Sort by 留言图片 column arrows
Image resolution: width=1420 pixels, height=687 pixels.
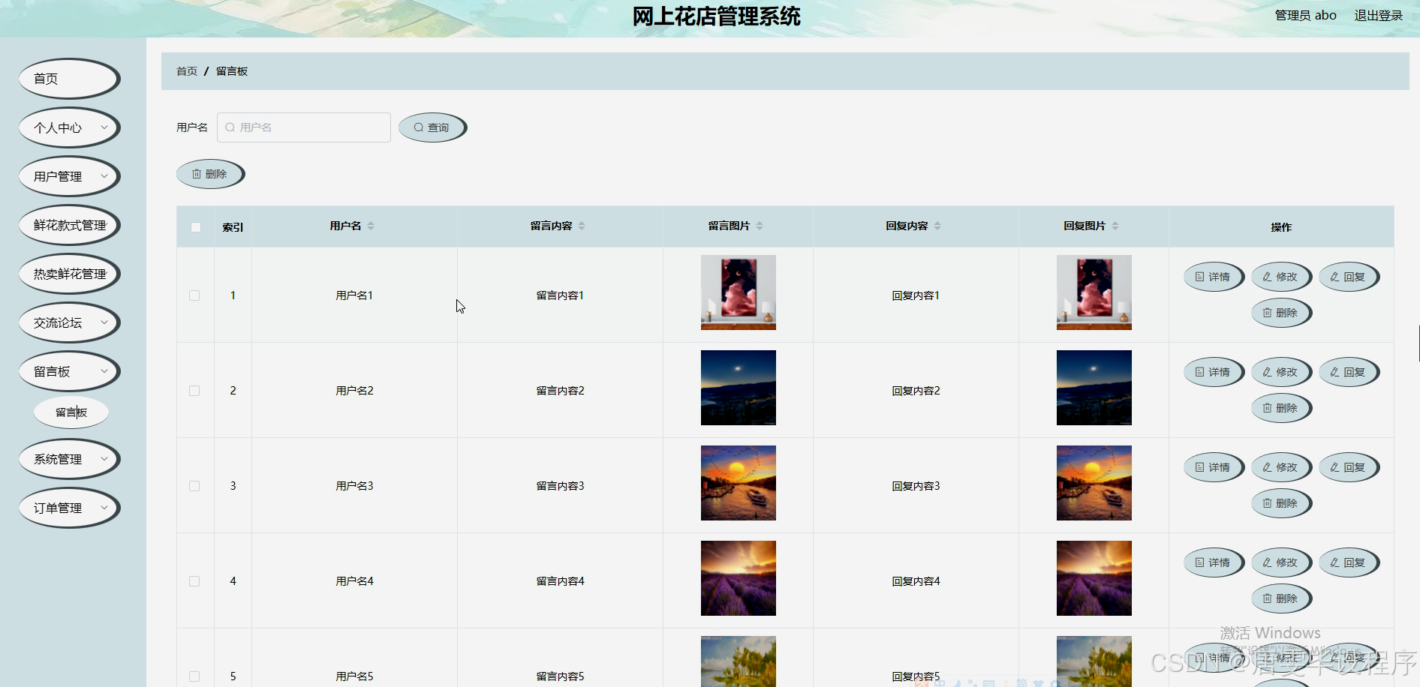(x=760, y=226)
